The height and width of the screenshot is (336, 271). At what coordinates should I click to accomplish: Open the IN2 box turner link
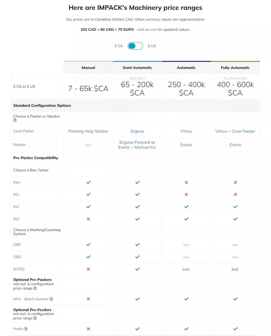[x=16, y=206]
